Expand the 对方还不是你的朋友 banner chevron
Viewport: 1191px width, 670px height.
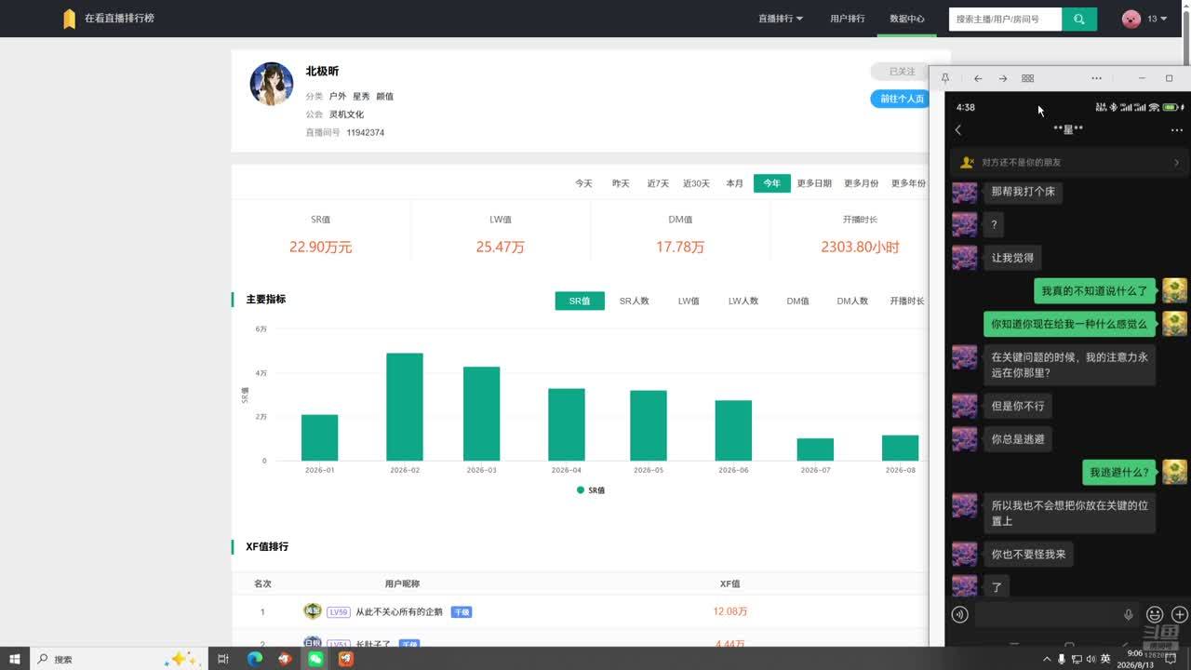(x=1176, y=162)
